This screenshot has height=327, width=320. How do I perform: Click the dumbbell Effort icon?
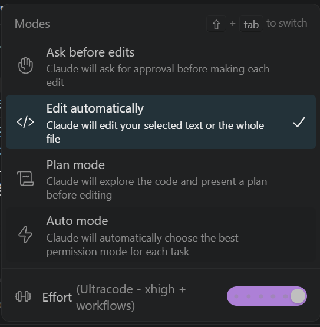[23, 296]
